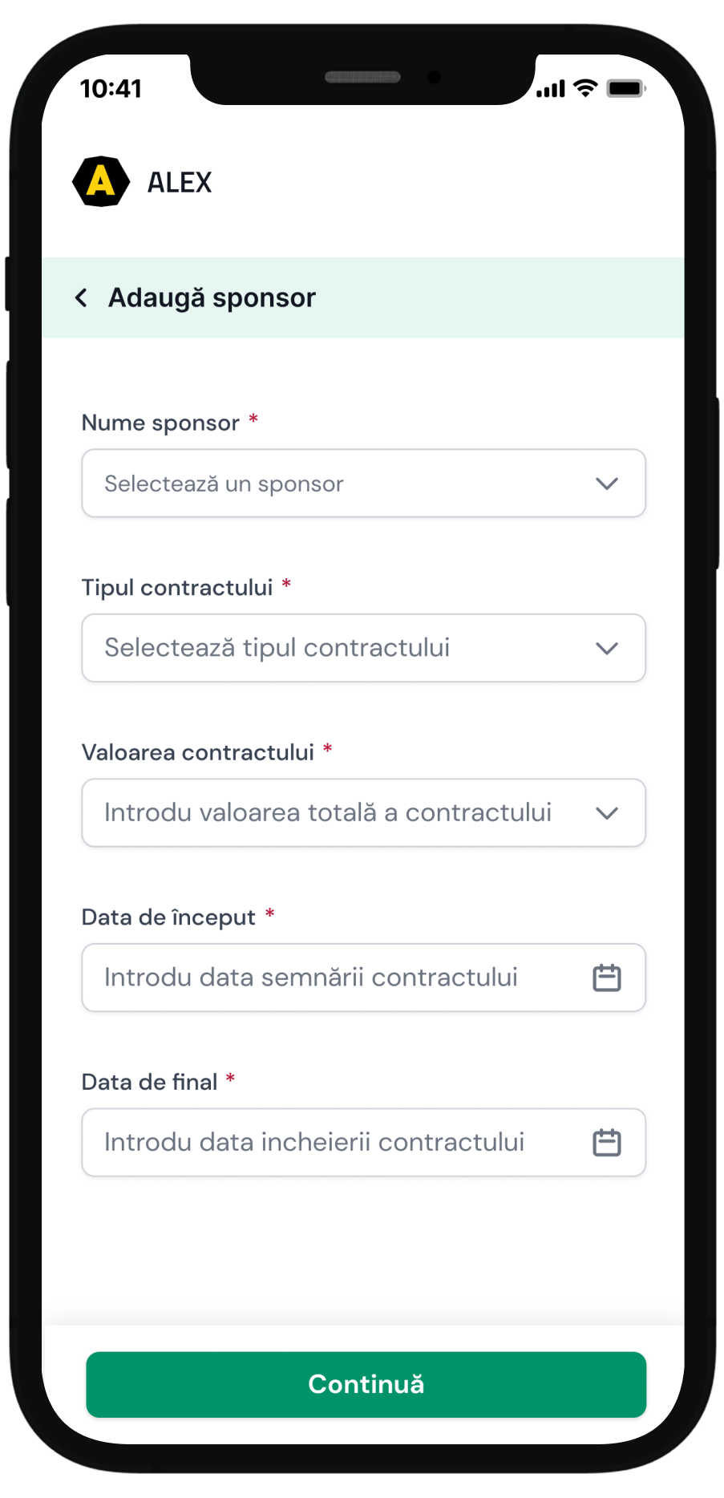Tap the ALEX brand name text
Viewport: 724px width, 1498px height.
(180, 183)
